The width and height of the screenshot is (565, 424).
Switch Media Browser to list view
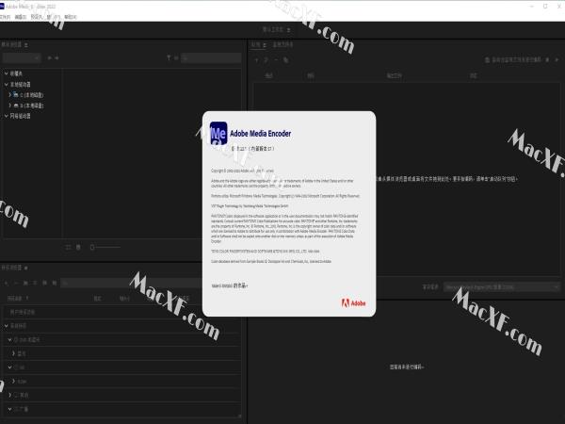(69, 247)
